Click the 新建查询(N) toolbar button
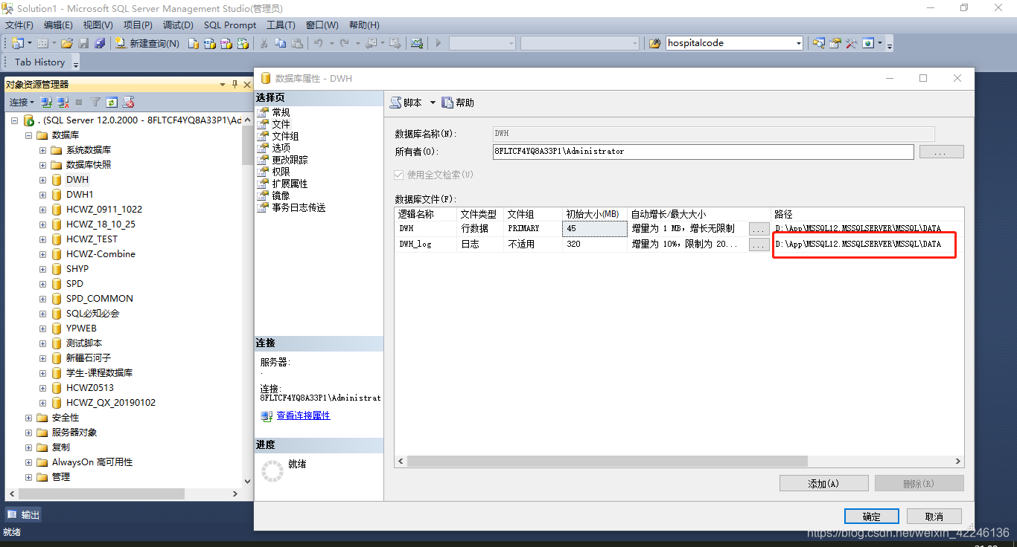Viewport: 1017px width, 547px height. [x=147, y=43]
